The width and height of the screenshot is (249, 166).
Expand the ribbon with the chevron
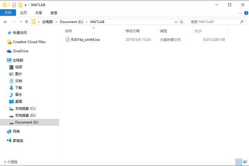(240, 13)
